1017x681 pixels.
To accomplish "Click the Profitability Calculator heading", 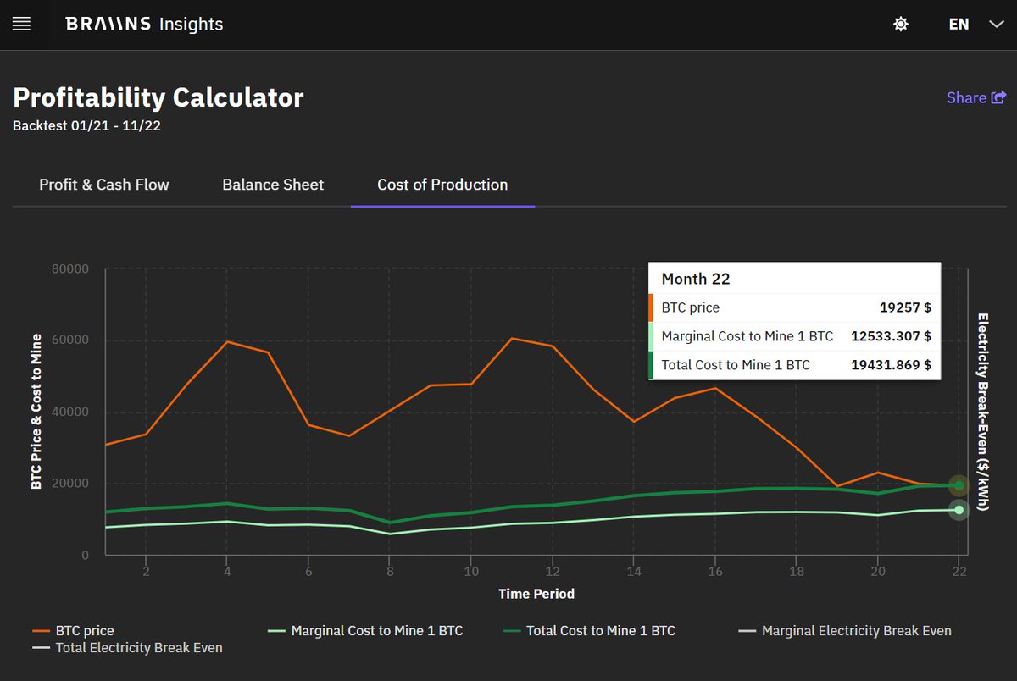I will click(x=158, y=97).
